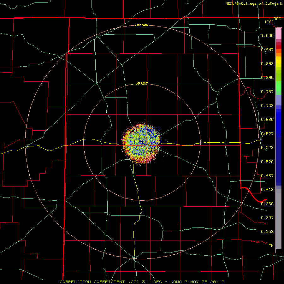284x284 pixels.
Task: Click the 0.680 scale value
Action: [x=267, y=120]
